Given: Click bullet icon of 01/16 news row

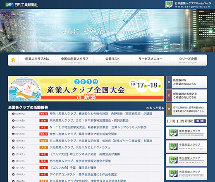Looking at the screenshot, I should tap(13, 127).
